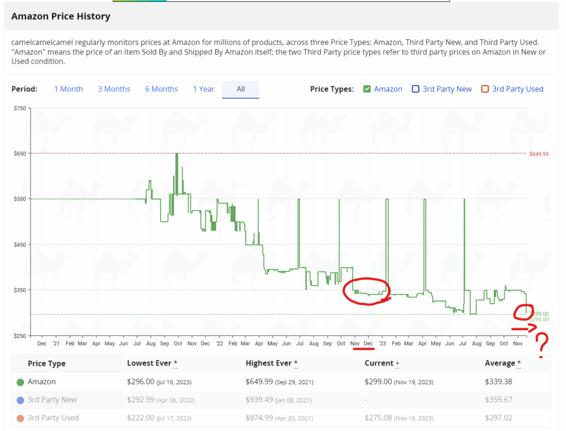Click the "Amazon" row label in the table

pos(42,381)
